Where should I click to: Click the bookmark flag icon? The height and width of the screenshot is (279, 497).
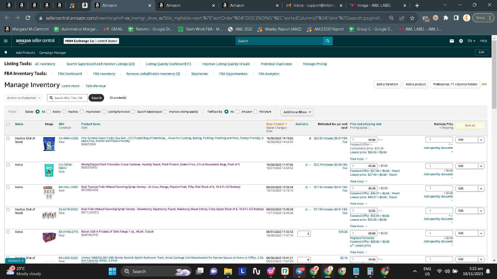[6, 52]
